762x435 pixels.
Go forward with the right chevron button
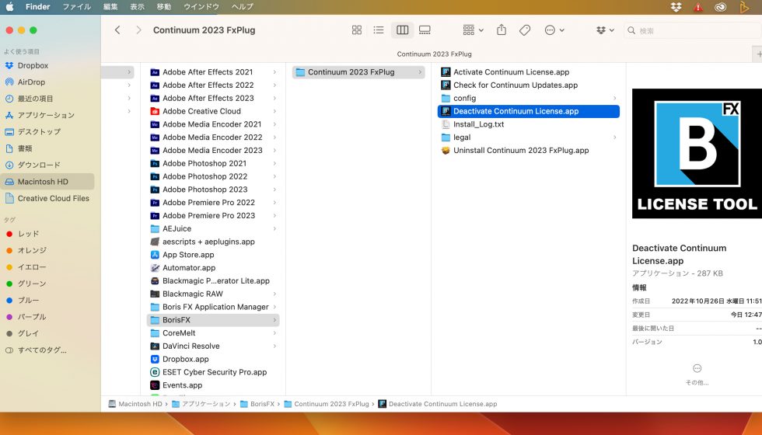pyautogui.click(x=138, y=30)
